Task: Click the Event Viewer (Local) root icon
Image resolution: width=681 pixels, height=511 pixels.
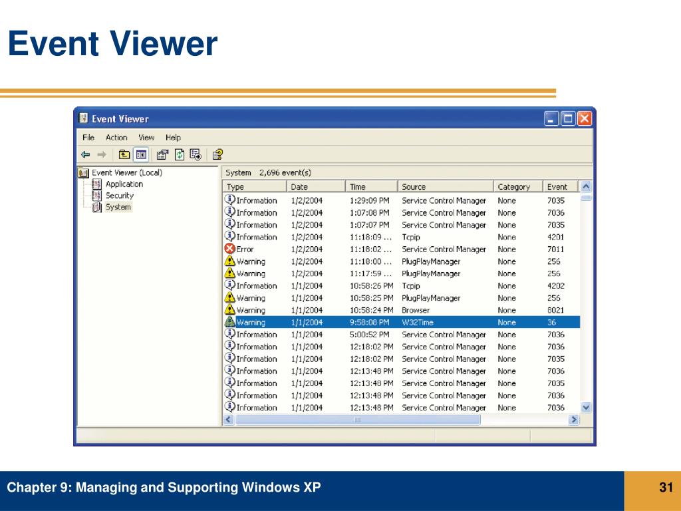Action: tap(83, 173)
